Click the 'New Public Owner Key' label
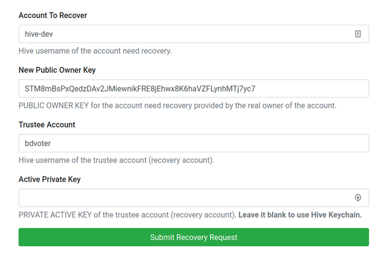This screenshot has height=262, width=386. click(57, 70)
